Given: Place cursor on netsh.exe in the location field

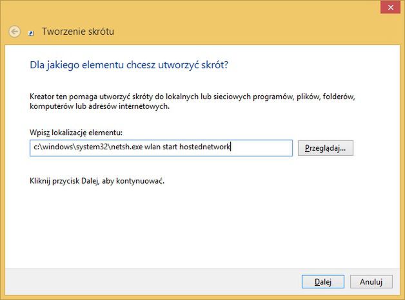Looking at the screenshot, I should (x=126, y=147).
